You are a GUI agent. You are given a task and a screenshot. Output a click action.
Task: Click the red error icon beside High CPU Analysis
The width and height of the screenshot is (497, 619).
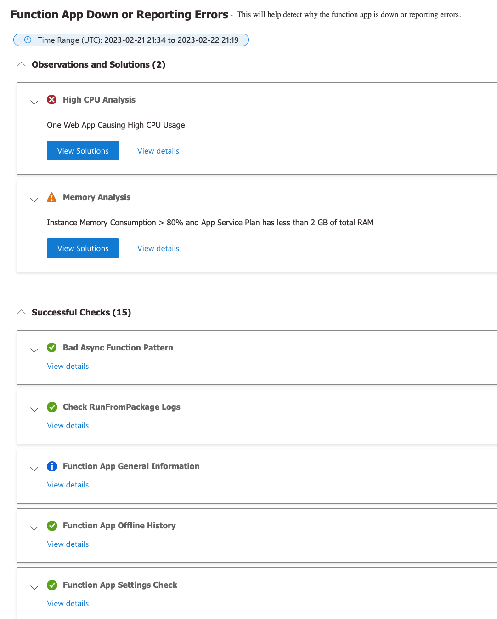(x=51, y=99)
